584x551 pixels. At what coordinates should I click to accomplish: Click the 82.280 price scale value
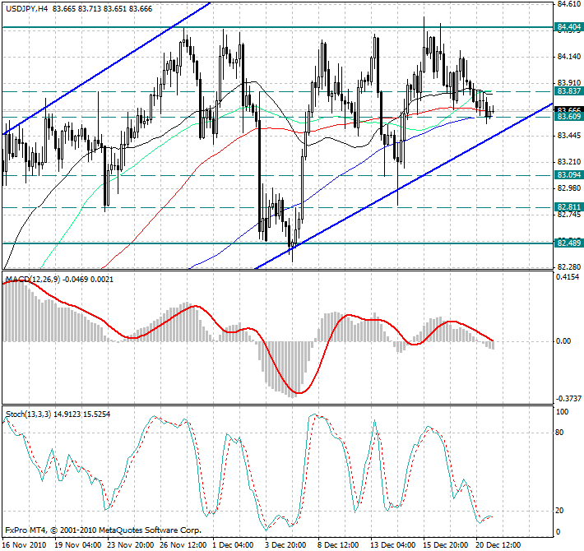[569, 267]
